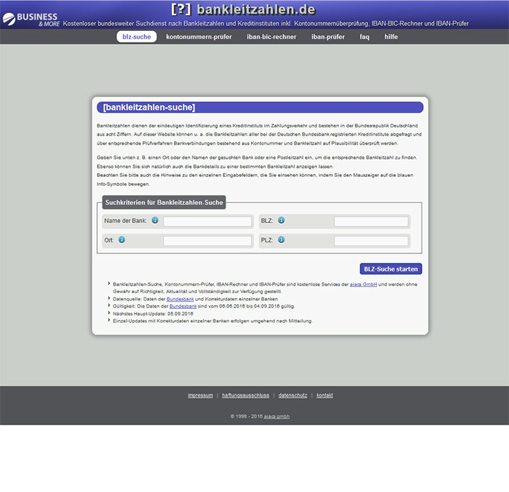Open the kontakt footer link
The width and height of the screenshot is (509, 492).
pyautogui.click(x=325, y=395)
